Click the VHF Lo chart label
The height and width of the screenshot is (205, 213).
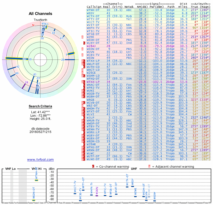coord(10,169)
